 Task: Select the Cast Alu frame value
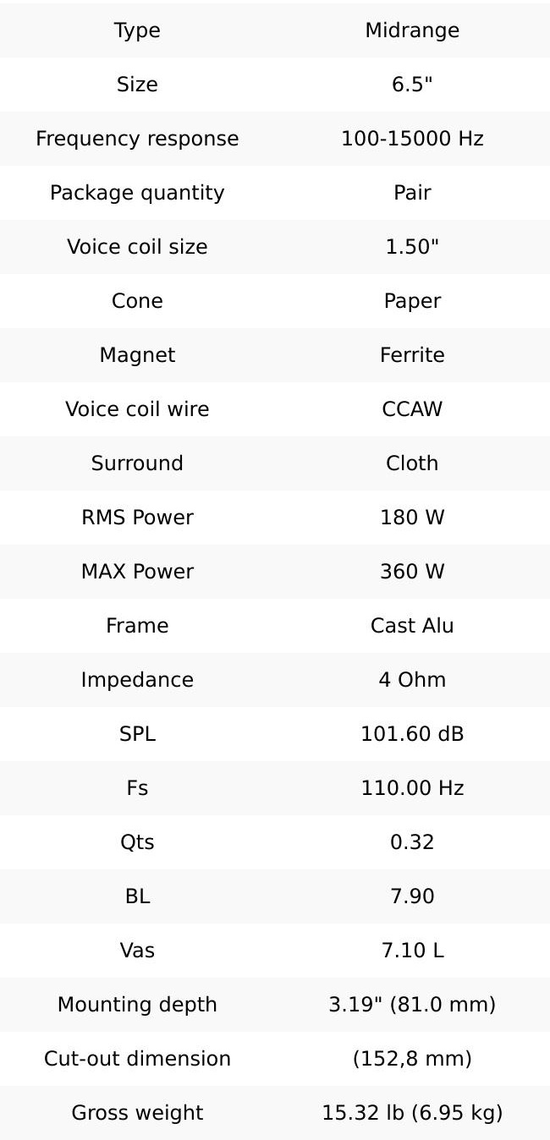(x=412, y=626)
